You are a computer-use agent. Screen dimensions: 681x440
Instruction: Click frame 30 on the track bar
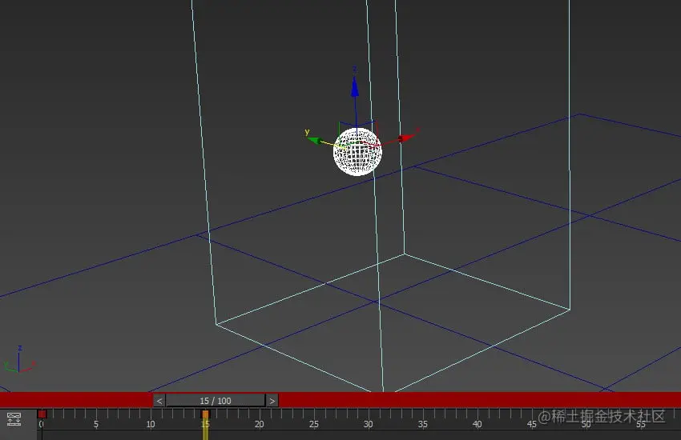[369, 424]
